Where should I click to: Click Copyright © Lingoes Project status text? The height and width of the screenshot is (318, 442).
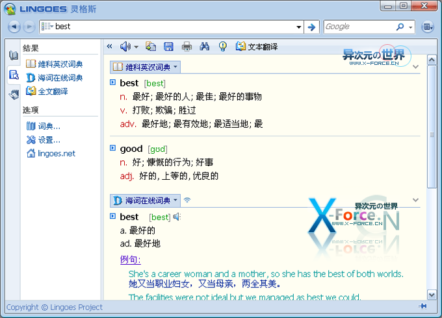(55, 308)
